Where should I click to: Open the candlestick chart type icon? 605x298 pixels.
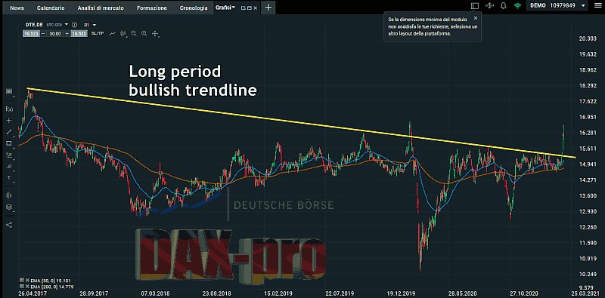(x=123, y=33)
